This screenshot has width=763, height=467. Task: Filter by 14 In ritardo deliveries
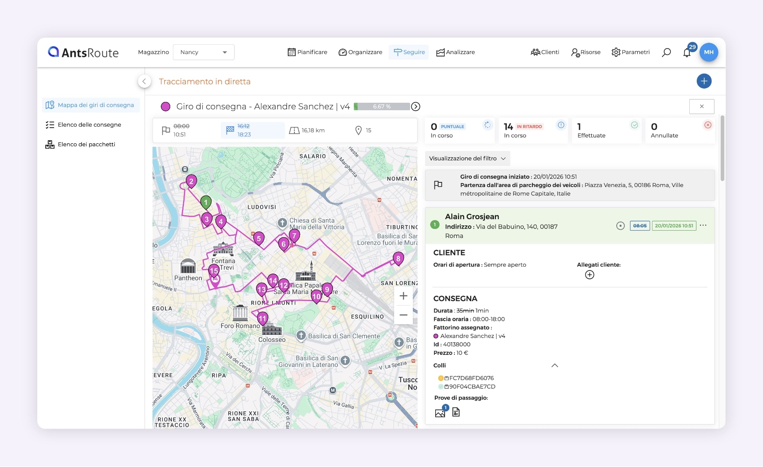(x=533, y=131)
